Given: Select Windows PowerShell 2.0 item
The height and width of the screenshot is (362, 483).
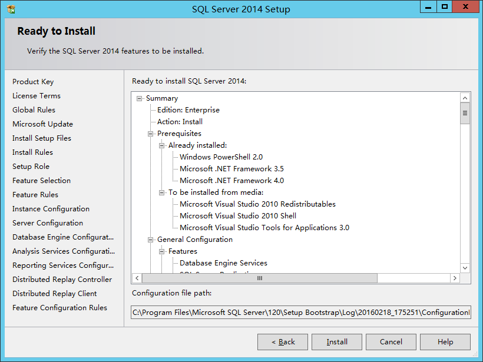Looking at the screenshot, I should point(221,157).
